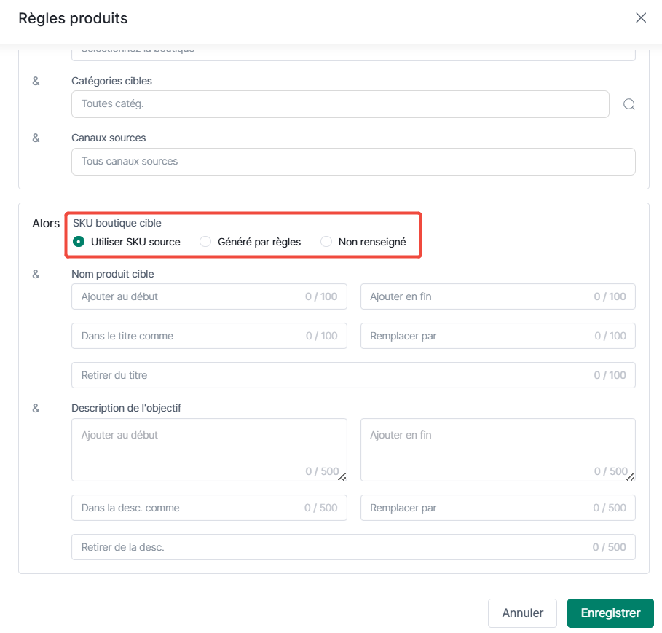Click the search icon beside Catégories cibles
The image size is (662, 633).
(628, 104)
